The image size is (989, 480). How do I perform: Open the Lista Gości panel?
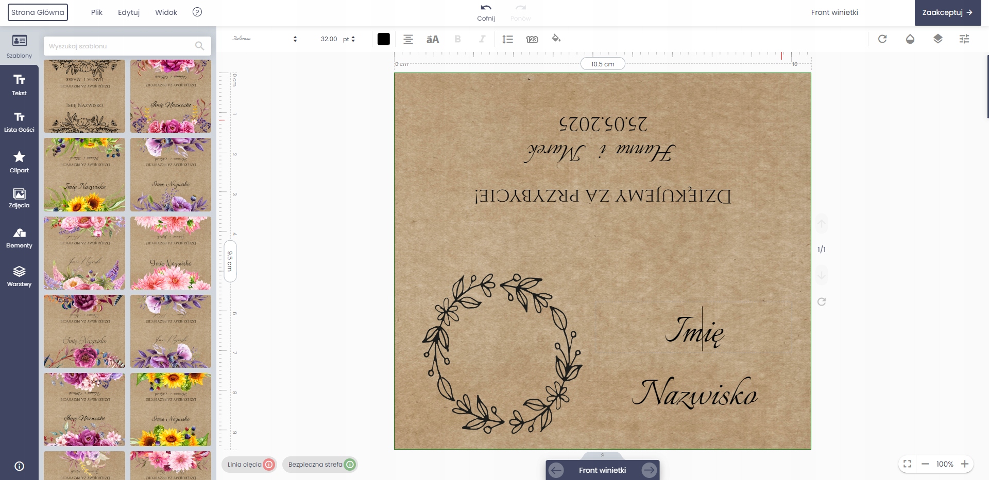point(19,122)
